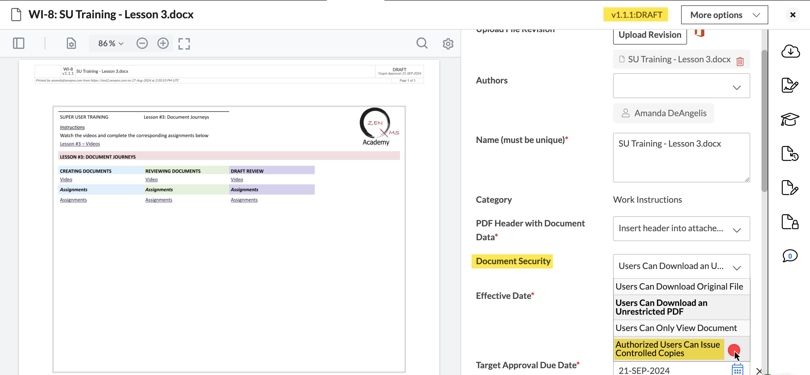This screenshot has width=810, height=375.
Task: Select Users Can Only View Document
Action: (x=681, y=328)
